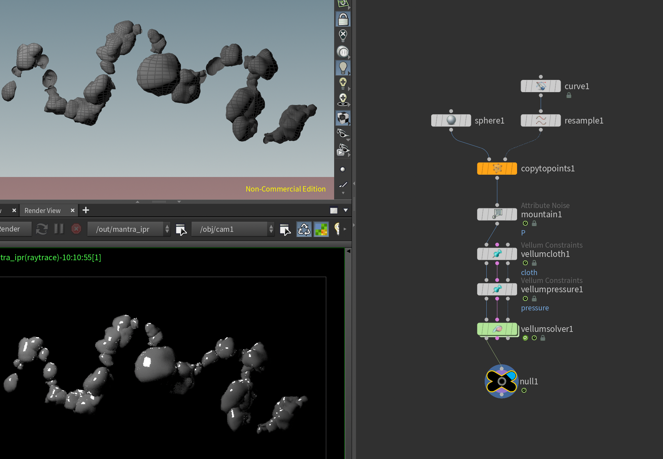Switch to the Render View tab

coord(43,210)
